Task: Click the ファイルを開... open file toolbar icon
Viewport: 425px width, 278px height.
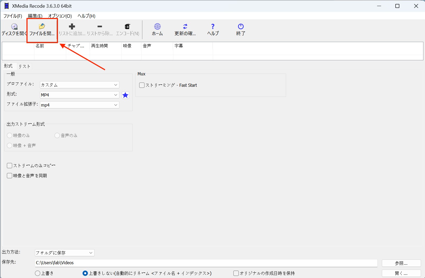Action: coord(42,26)
